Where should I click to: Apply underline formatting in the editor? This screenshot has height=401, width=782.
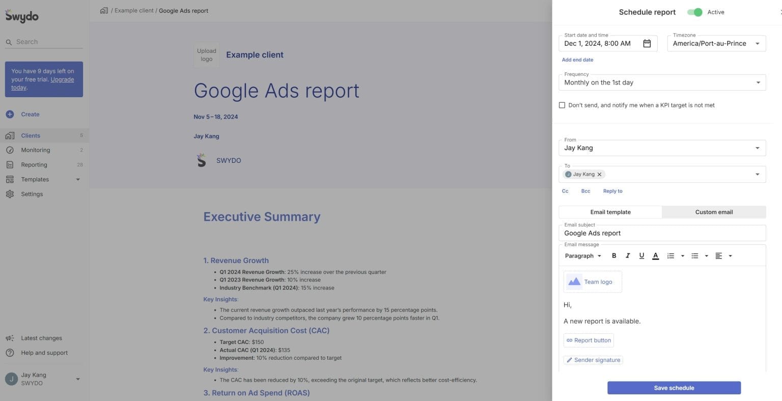(641, 255)
